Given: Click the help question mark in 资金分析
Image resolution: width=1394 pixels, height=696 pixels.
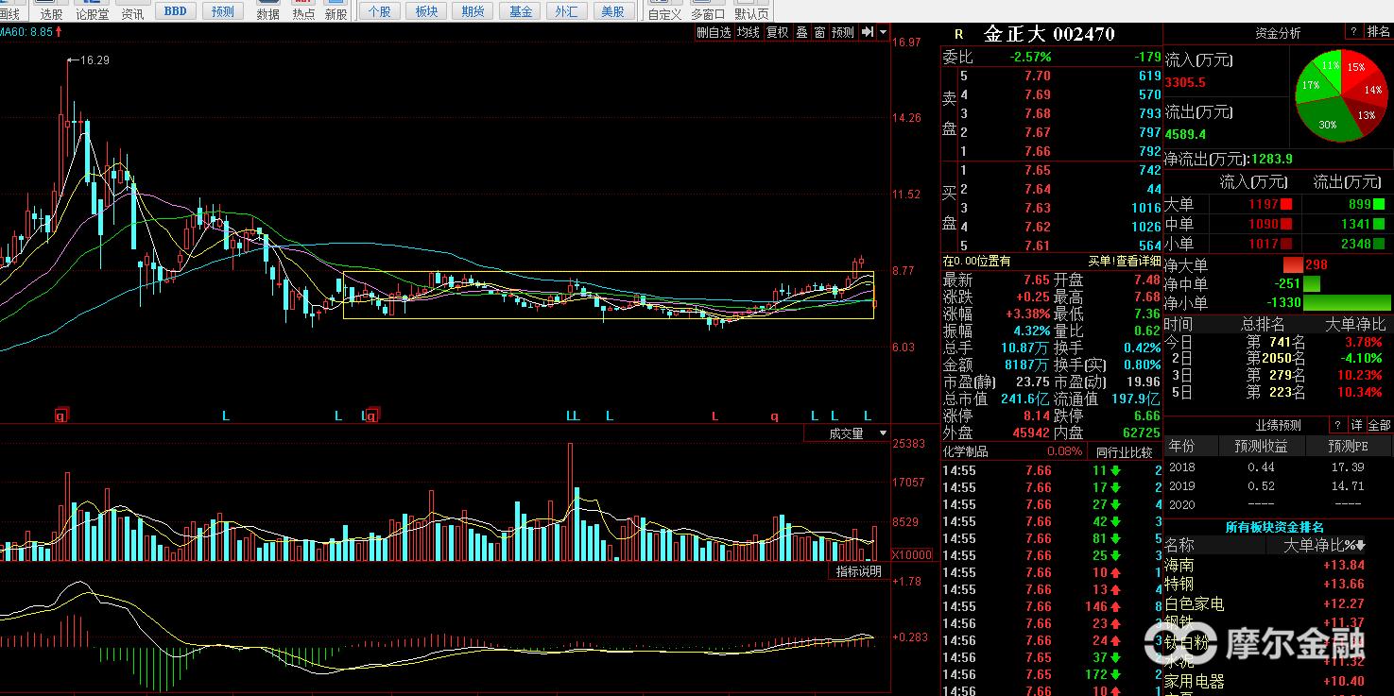Looking at the screenshot, I should pyautogui.click(x=1352, y=32).
